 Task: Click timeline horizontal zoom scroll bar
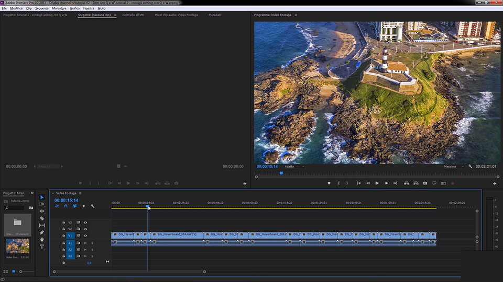129,272
